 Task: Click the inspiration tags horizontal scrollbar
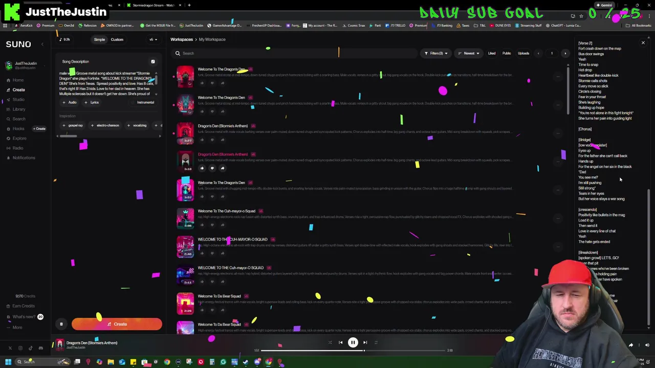pyautogui.click(x=68, y=136)
